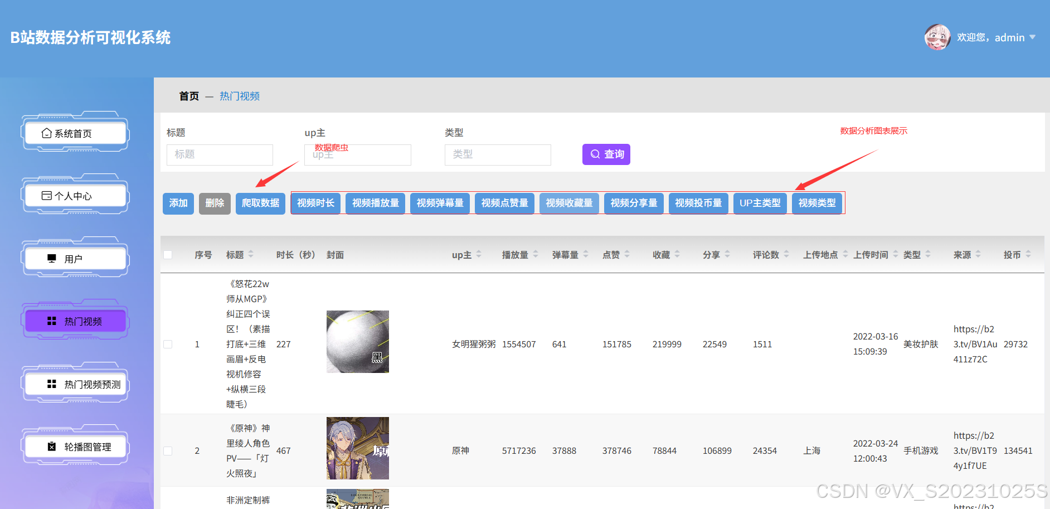Open the 视频分享量 chart
Screen dimensions: 1050x509
[x=634, y=203]
